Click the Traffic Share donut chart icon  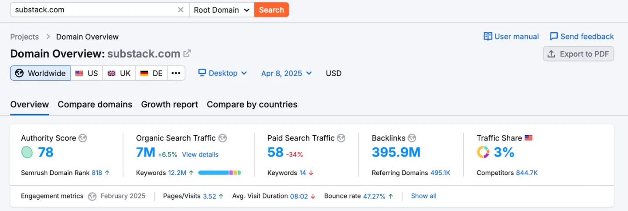(x=483, y=152)
